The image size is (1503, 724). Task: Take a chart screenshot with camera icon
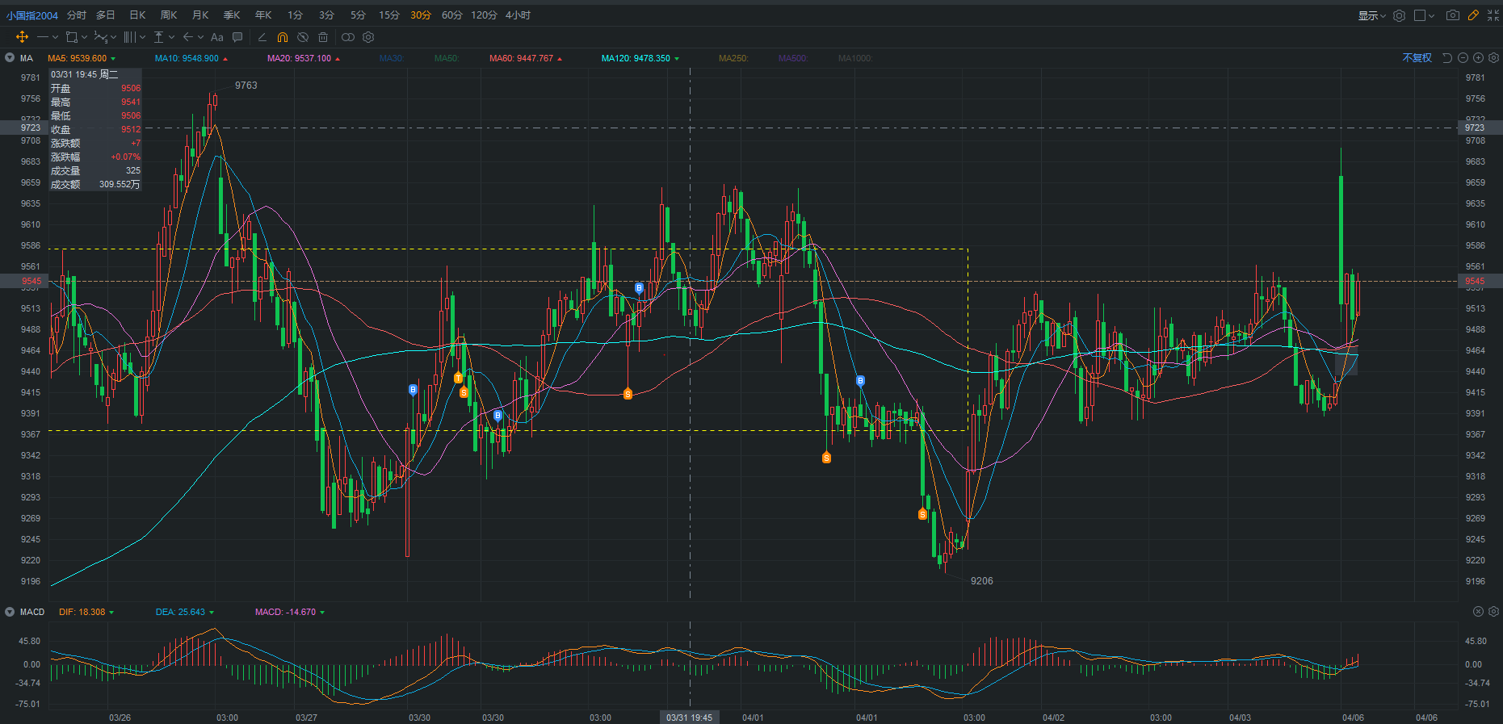(1453, 15)
